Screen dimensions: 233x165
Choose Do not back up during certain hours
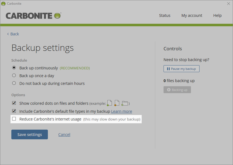[x=14, y=83]
